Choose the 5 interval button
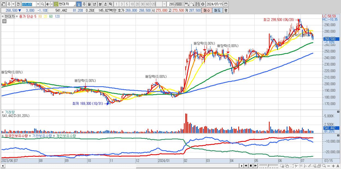This screenshot has width=341, height=169. tap(127, 4)
